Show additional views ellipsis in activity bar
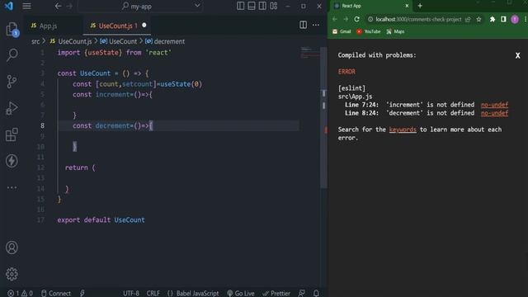 point(12,187)
